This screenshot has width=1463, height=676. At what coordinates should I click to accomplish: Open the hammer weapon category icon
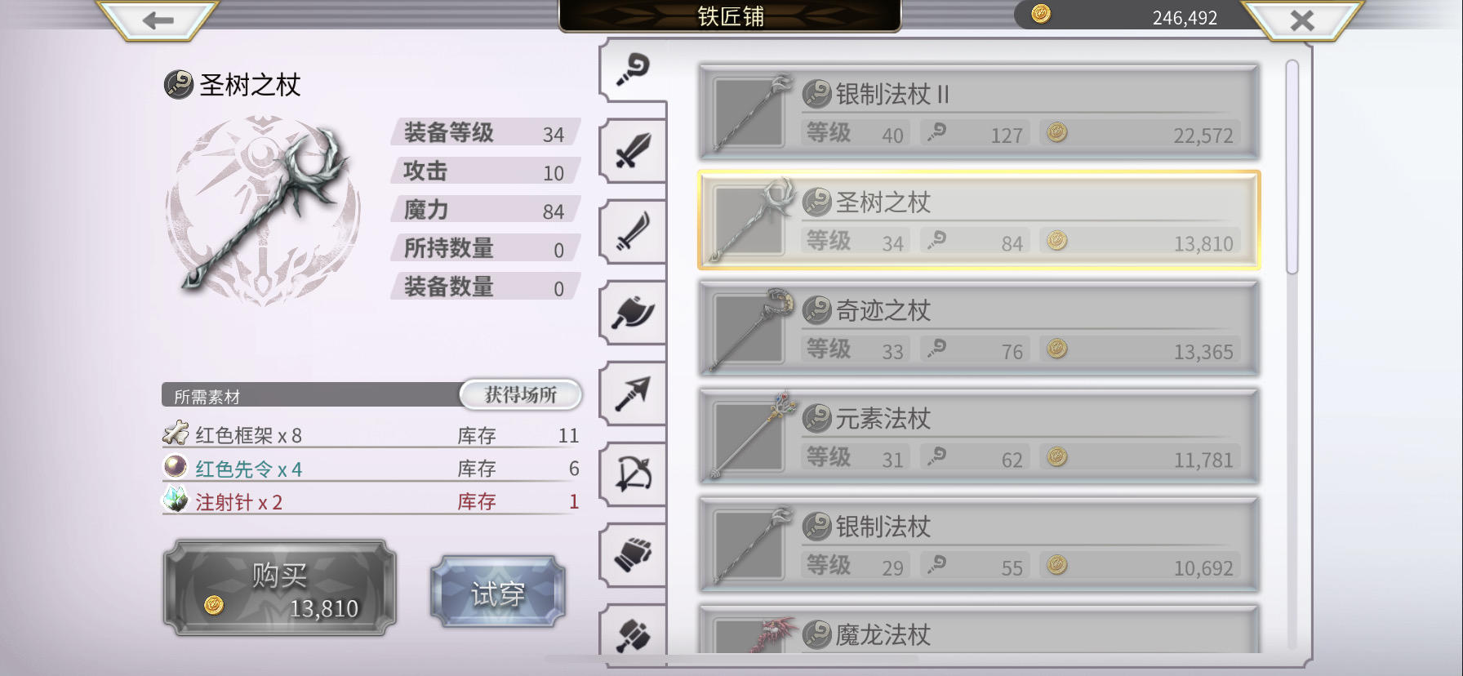pos(633,633)
